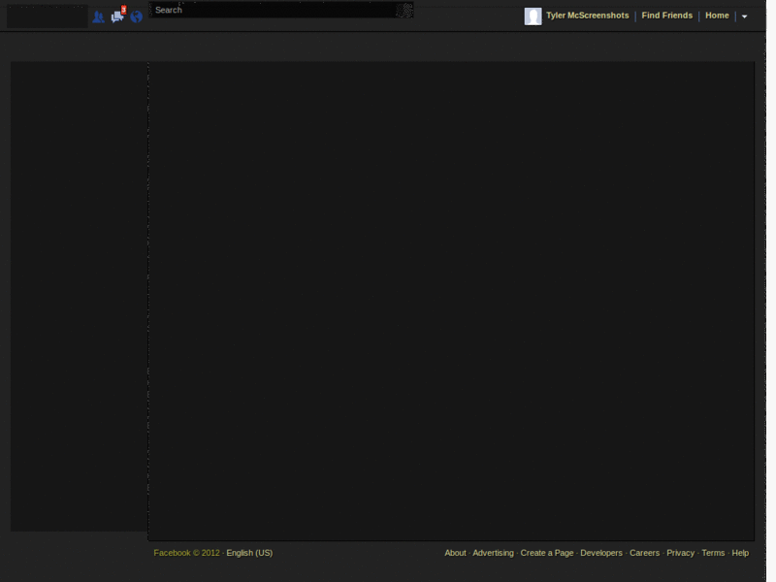Open the Messages icon with 9 notifications
The width and height of the screenshot is (776, 582).
pos(115,16)
